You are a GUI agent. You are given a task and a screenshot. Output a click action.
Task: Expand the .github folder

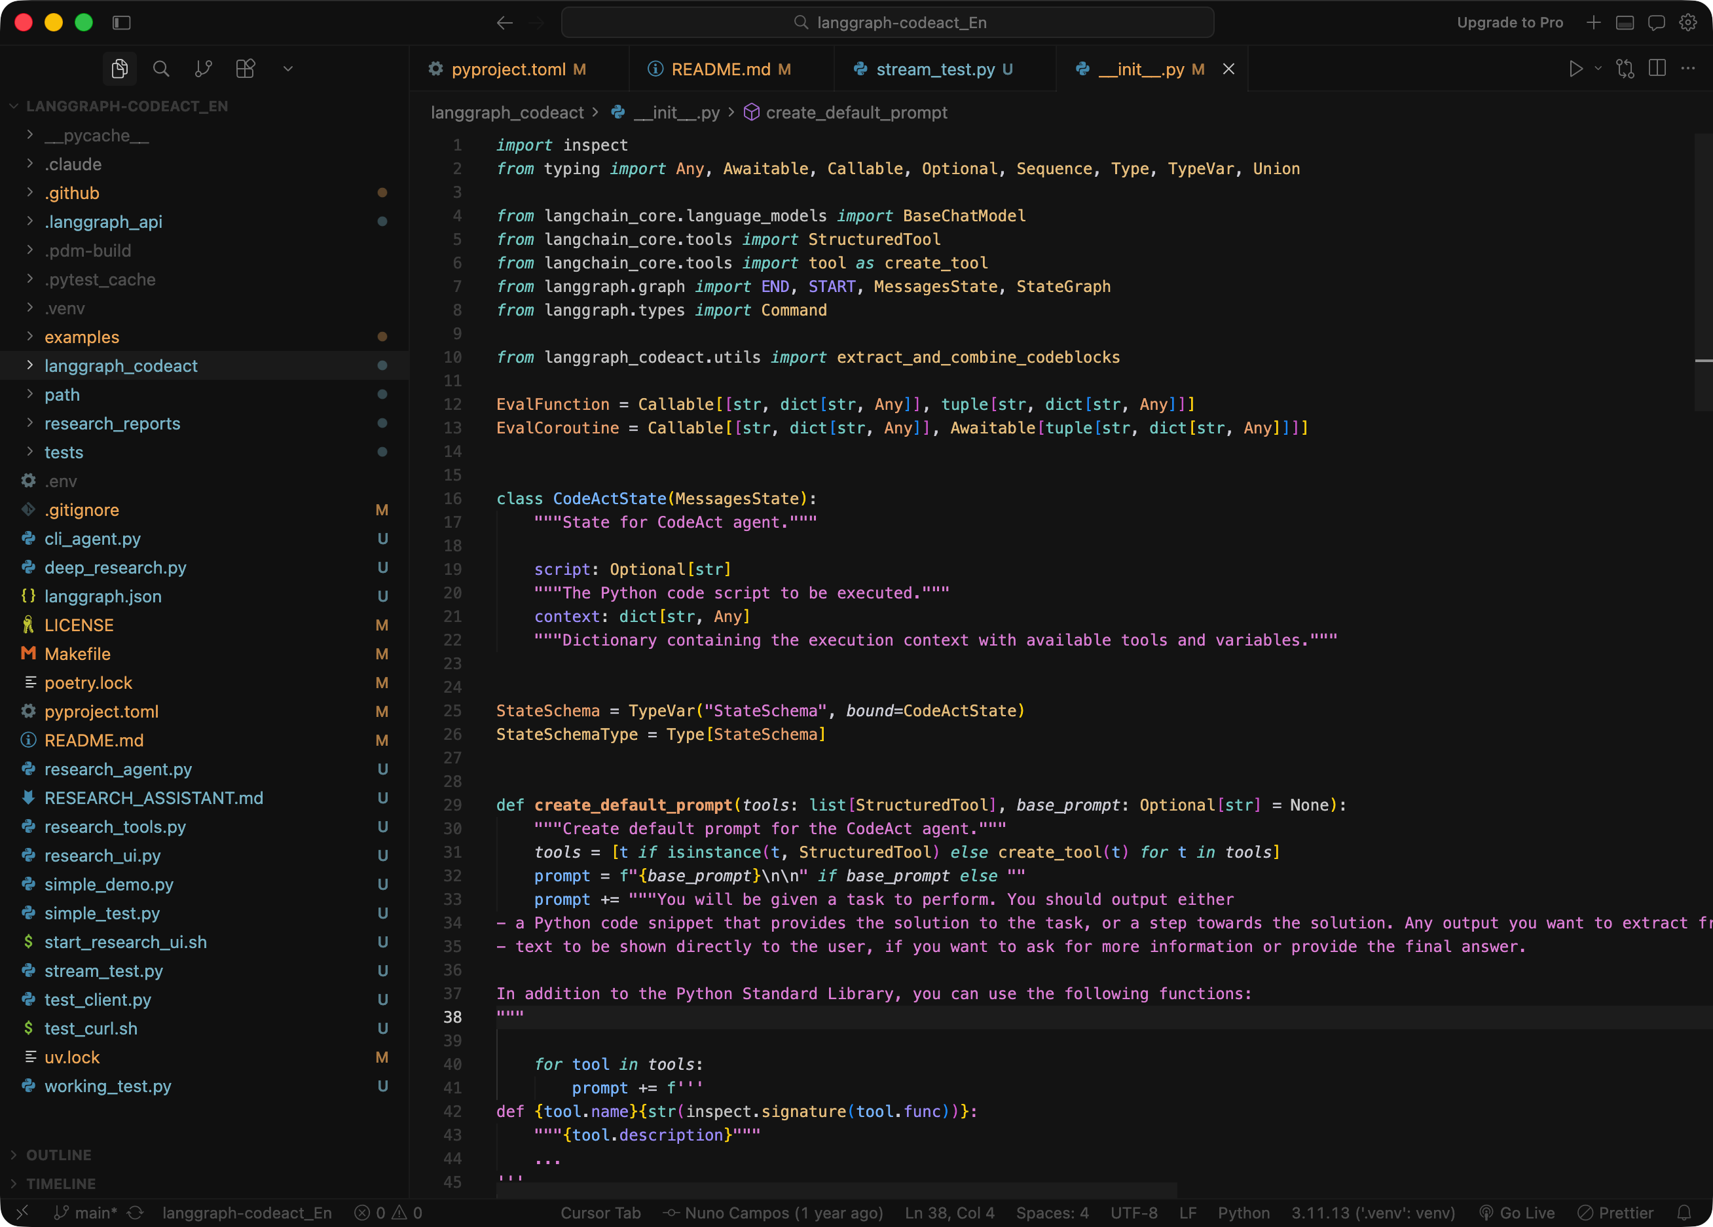[x=204, y=193]
